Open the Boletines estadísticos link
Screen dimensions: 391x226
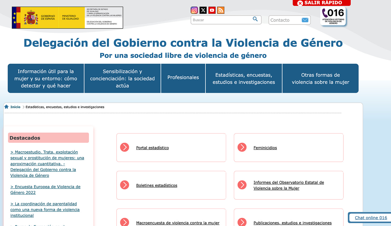(157, 185)
